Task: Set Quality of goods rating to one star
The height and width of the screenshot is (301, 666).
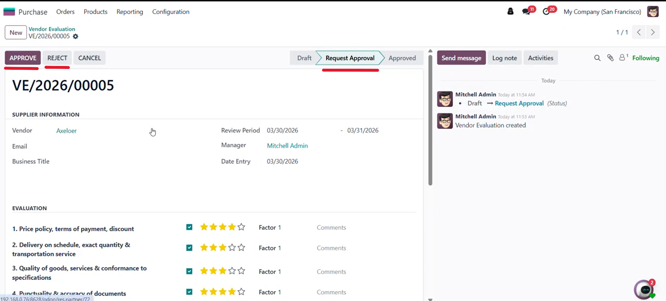Action: point(204,271)
